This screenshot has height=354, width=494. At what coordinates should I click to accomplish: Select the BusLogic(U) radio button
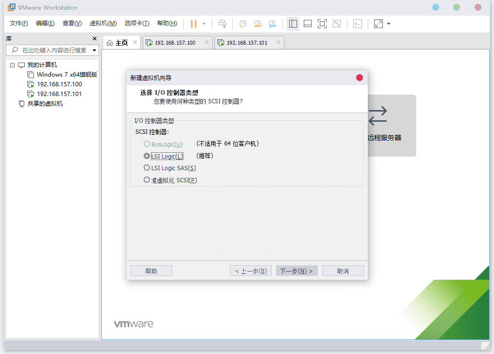pyautogui.click(x=147, y=144)
